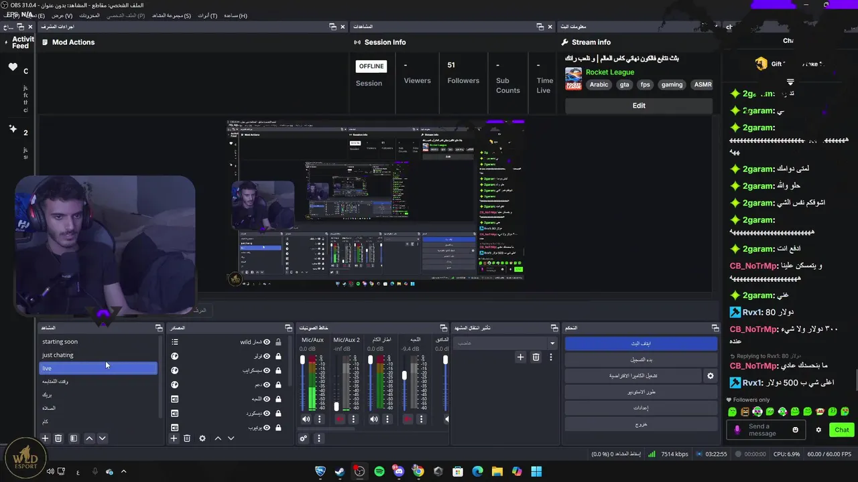
Task: Open the عرض (V) menu
Action: pyautogui.click(x=62, y=15)
